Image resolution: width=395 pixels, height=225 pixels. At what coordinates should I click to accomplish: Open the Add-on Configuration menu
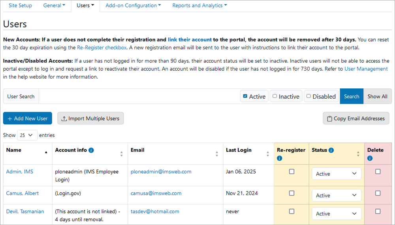pyautogui.click(x=133, y=6)
